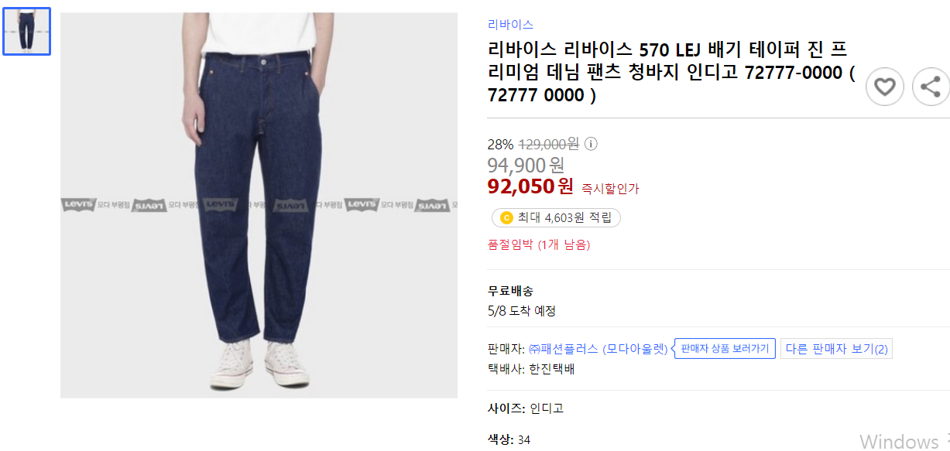The width and height of the screenshot is (950, 451).
Task: Click the 품절임박 (1개 남음) stock warning
Action: [539, 245]
